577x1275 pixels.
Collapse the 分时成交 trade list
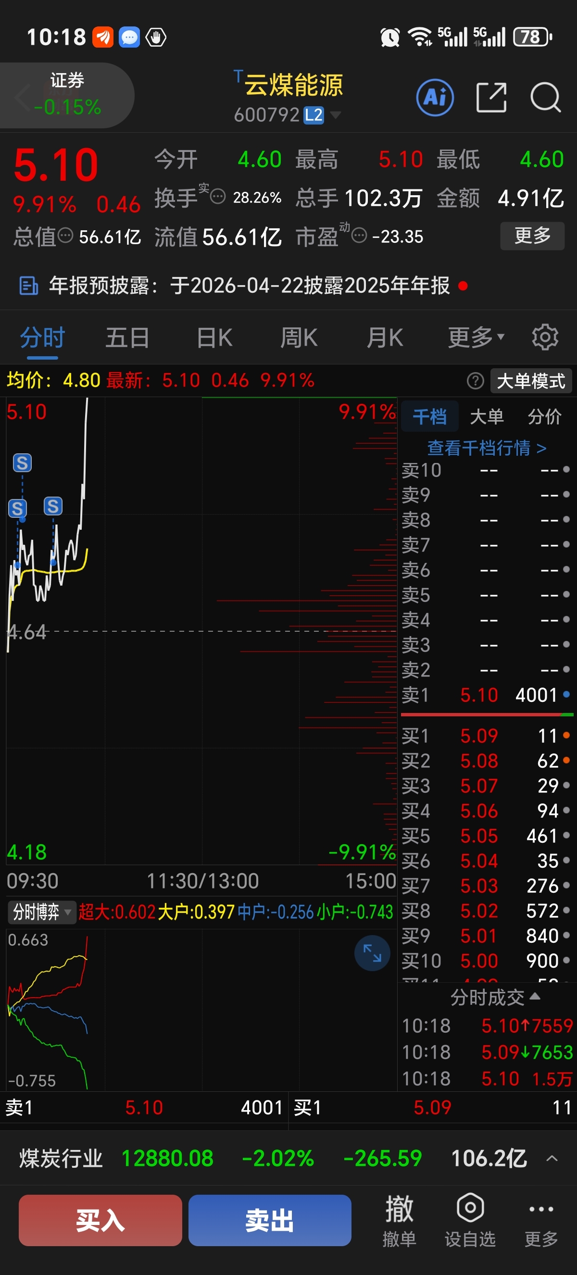495,997
